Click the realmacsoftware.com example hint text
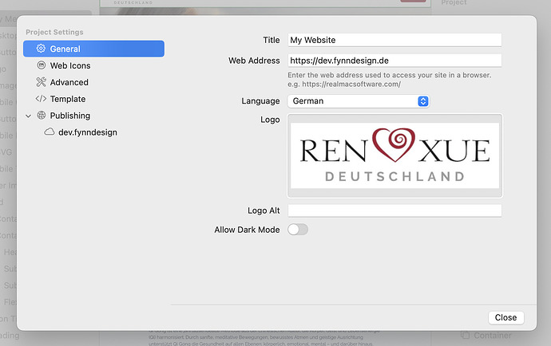551x346 pixels. (x=344, y=85)
